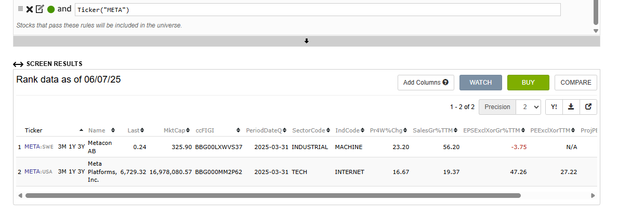Delete the Ticker("META") rule with X icon
Image resolution: width=618 pixels, height=214 pixels.
click(x=30, y=9)
